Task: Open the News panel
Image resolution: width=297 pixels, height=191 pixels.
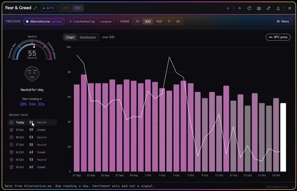Action: [283, 21]
